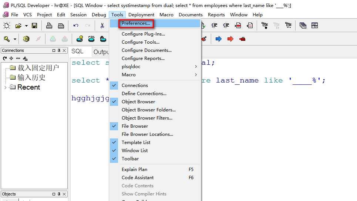This screenshot has height=201, width=357.
Task: Toggle the Window List menu option
Action: (x=155, y=150)
